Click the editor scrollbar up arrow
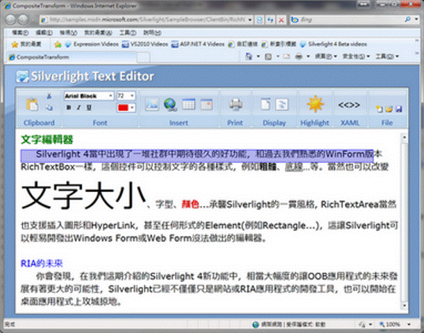Screen dimensions: 424x333 coord(405,137)
